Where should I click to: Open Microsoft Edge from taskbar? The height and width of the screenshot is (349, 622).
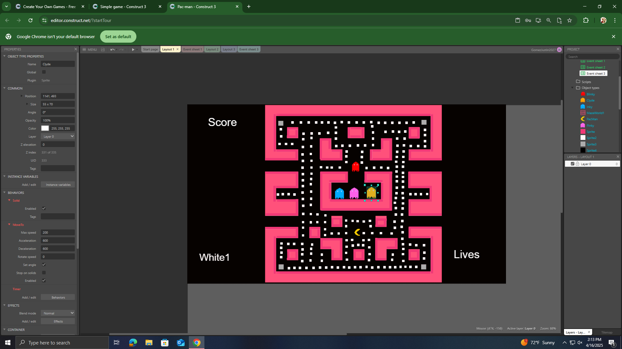coord(133,343)
